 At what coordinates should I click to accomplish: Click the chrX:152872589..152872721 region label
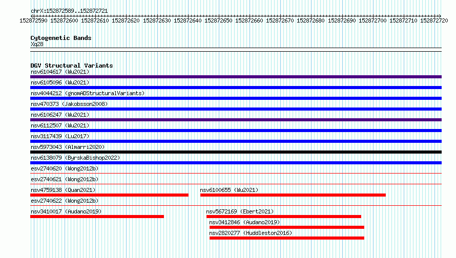tap(69, 11)
